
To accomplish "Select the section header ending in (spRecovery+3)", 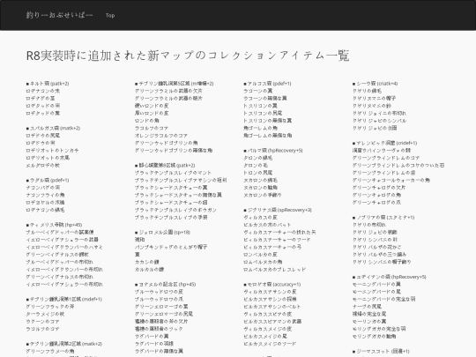I will [278, 210].
